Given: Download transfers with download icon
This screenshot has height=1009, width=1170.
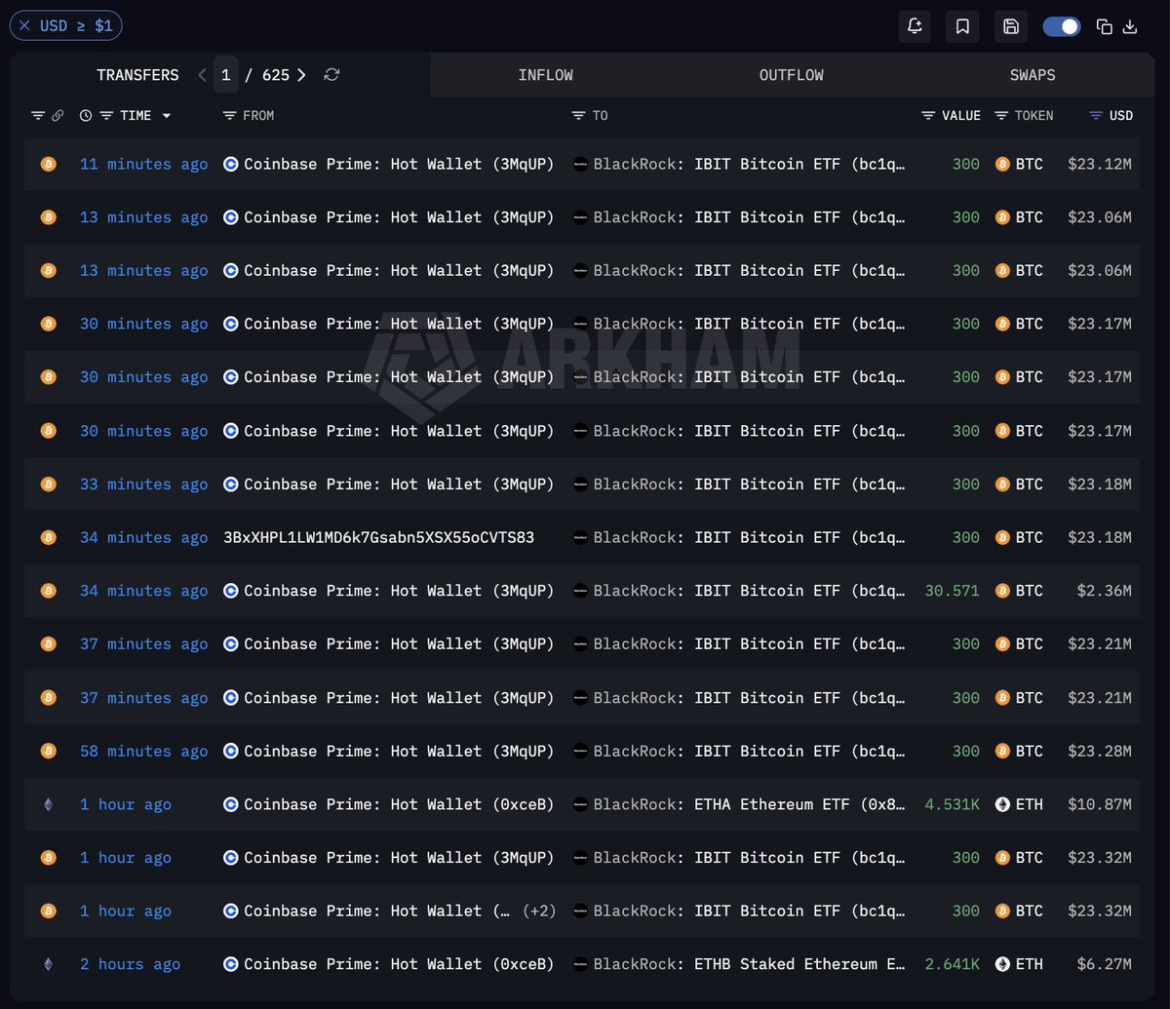Looking at the screenshot, I should (x=1130, y=26).
